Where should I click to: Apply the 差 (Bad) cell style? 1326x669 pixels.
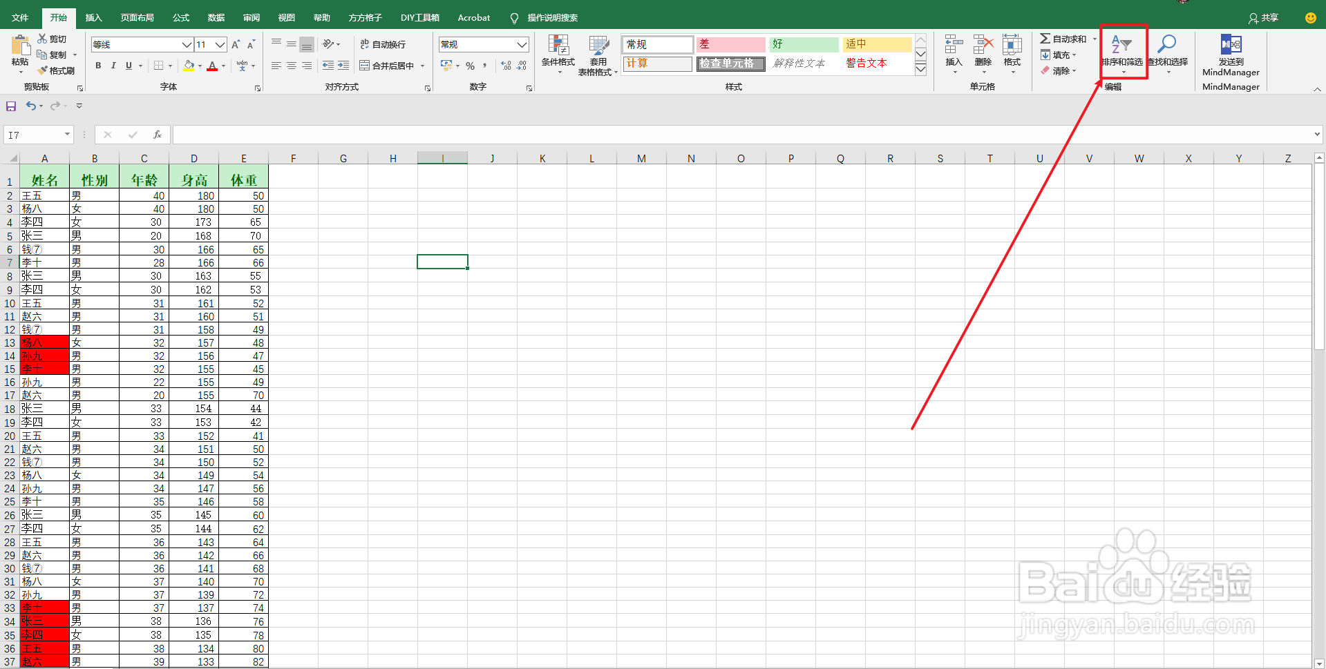click(730, 44)
